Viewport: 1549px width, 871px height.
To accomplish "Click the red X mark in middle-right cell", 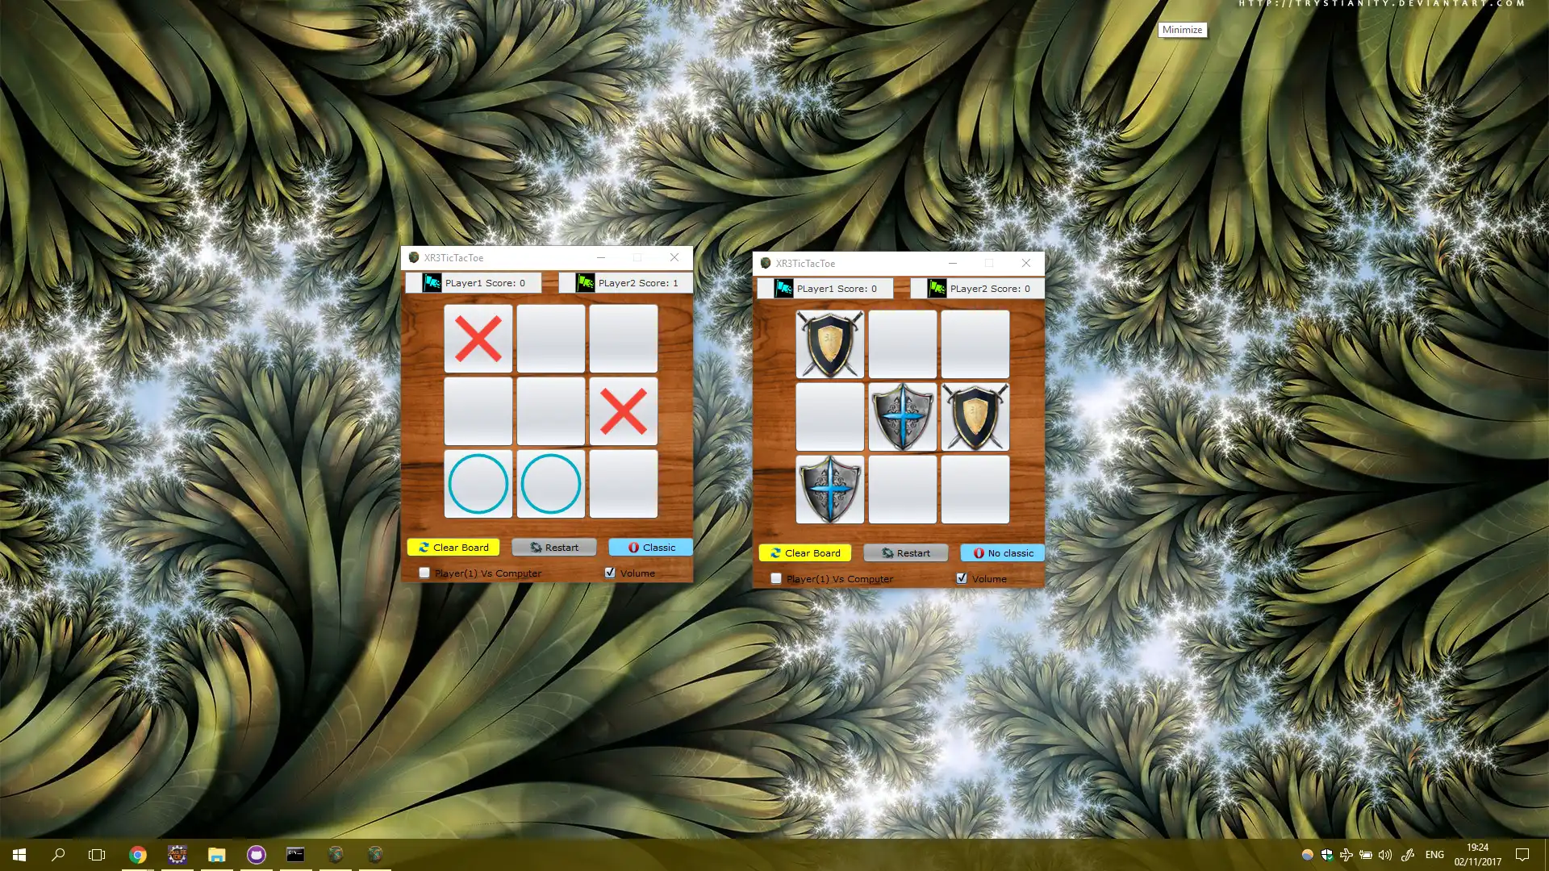I will 622,410.
